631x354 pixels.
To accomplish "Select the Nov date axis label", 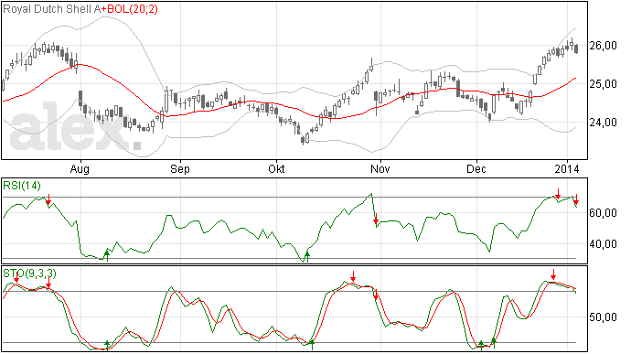I will (380, 168).
